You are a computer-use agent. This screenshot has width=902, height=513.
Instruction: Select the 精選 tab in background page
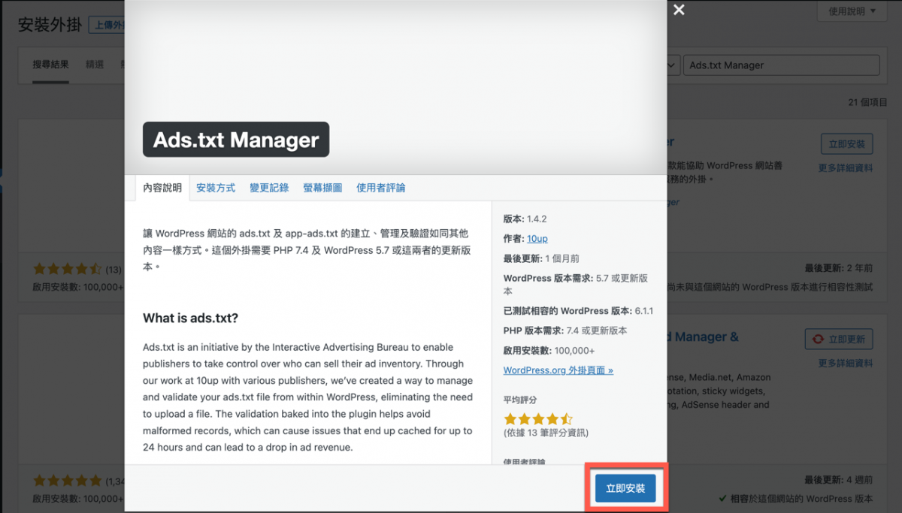pos(95,65)
